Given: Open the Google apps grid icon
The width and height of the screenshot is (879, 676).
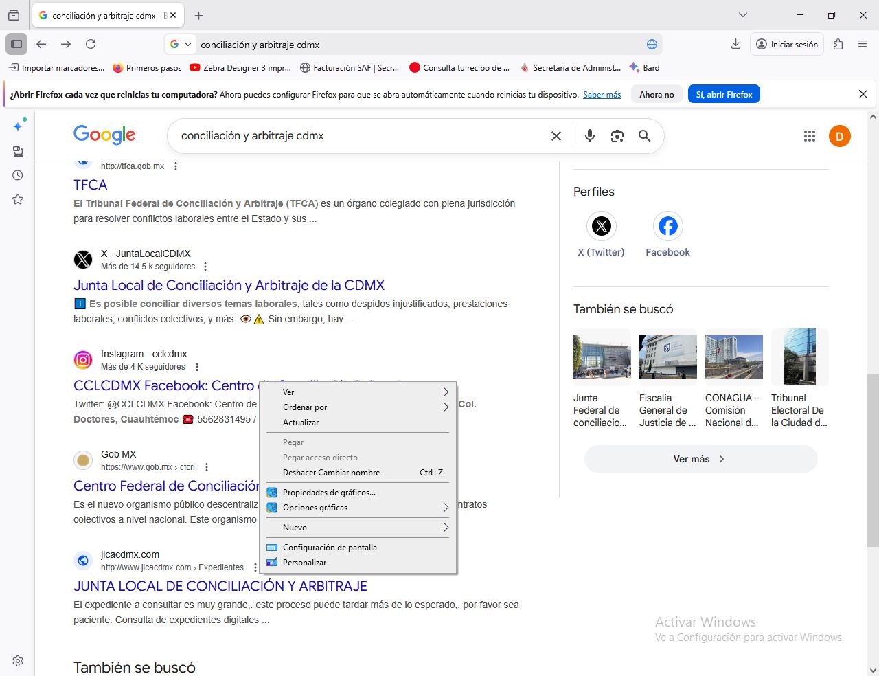Looking at the screenshot, I should pos(809,136).
